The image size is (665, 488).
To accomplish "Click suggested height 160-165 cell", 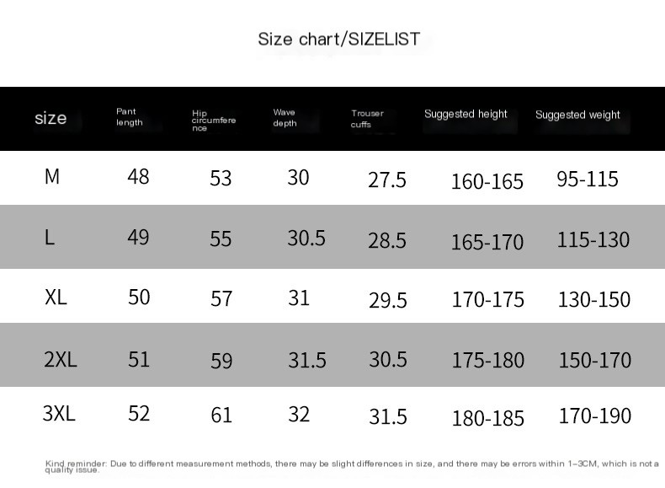I will point(487,181).
